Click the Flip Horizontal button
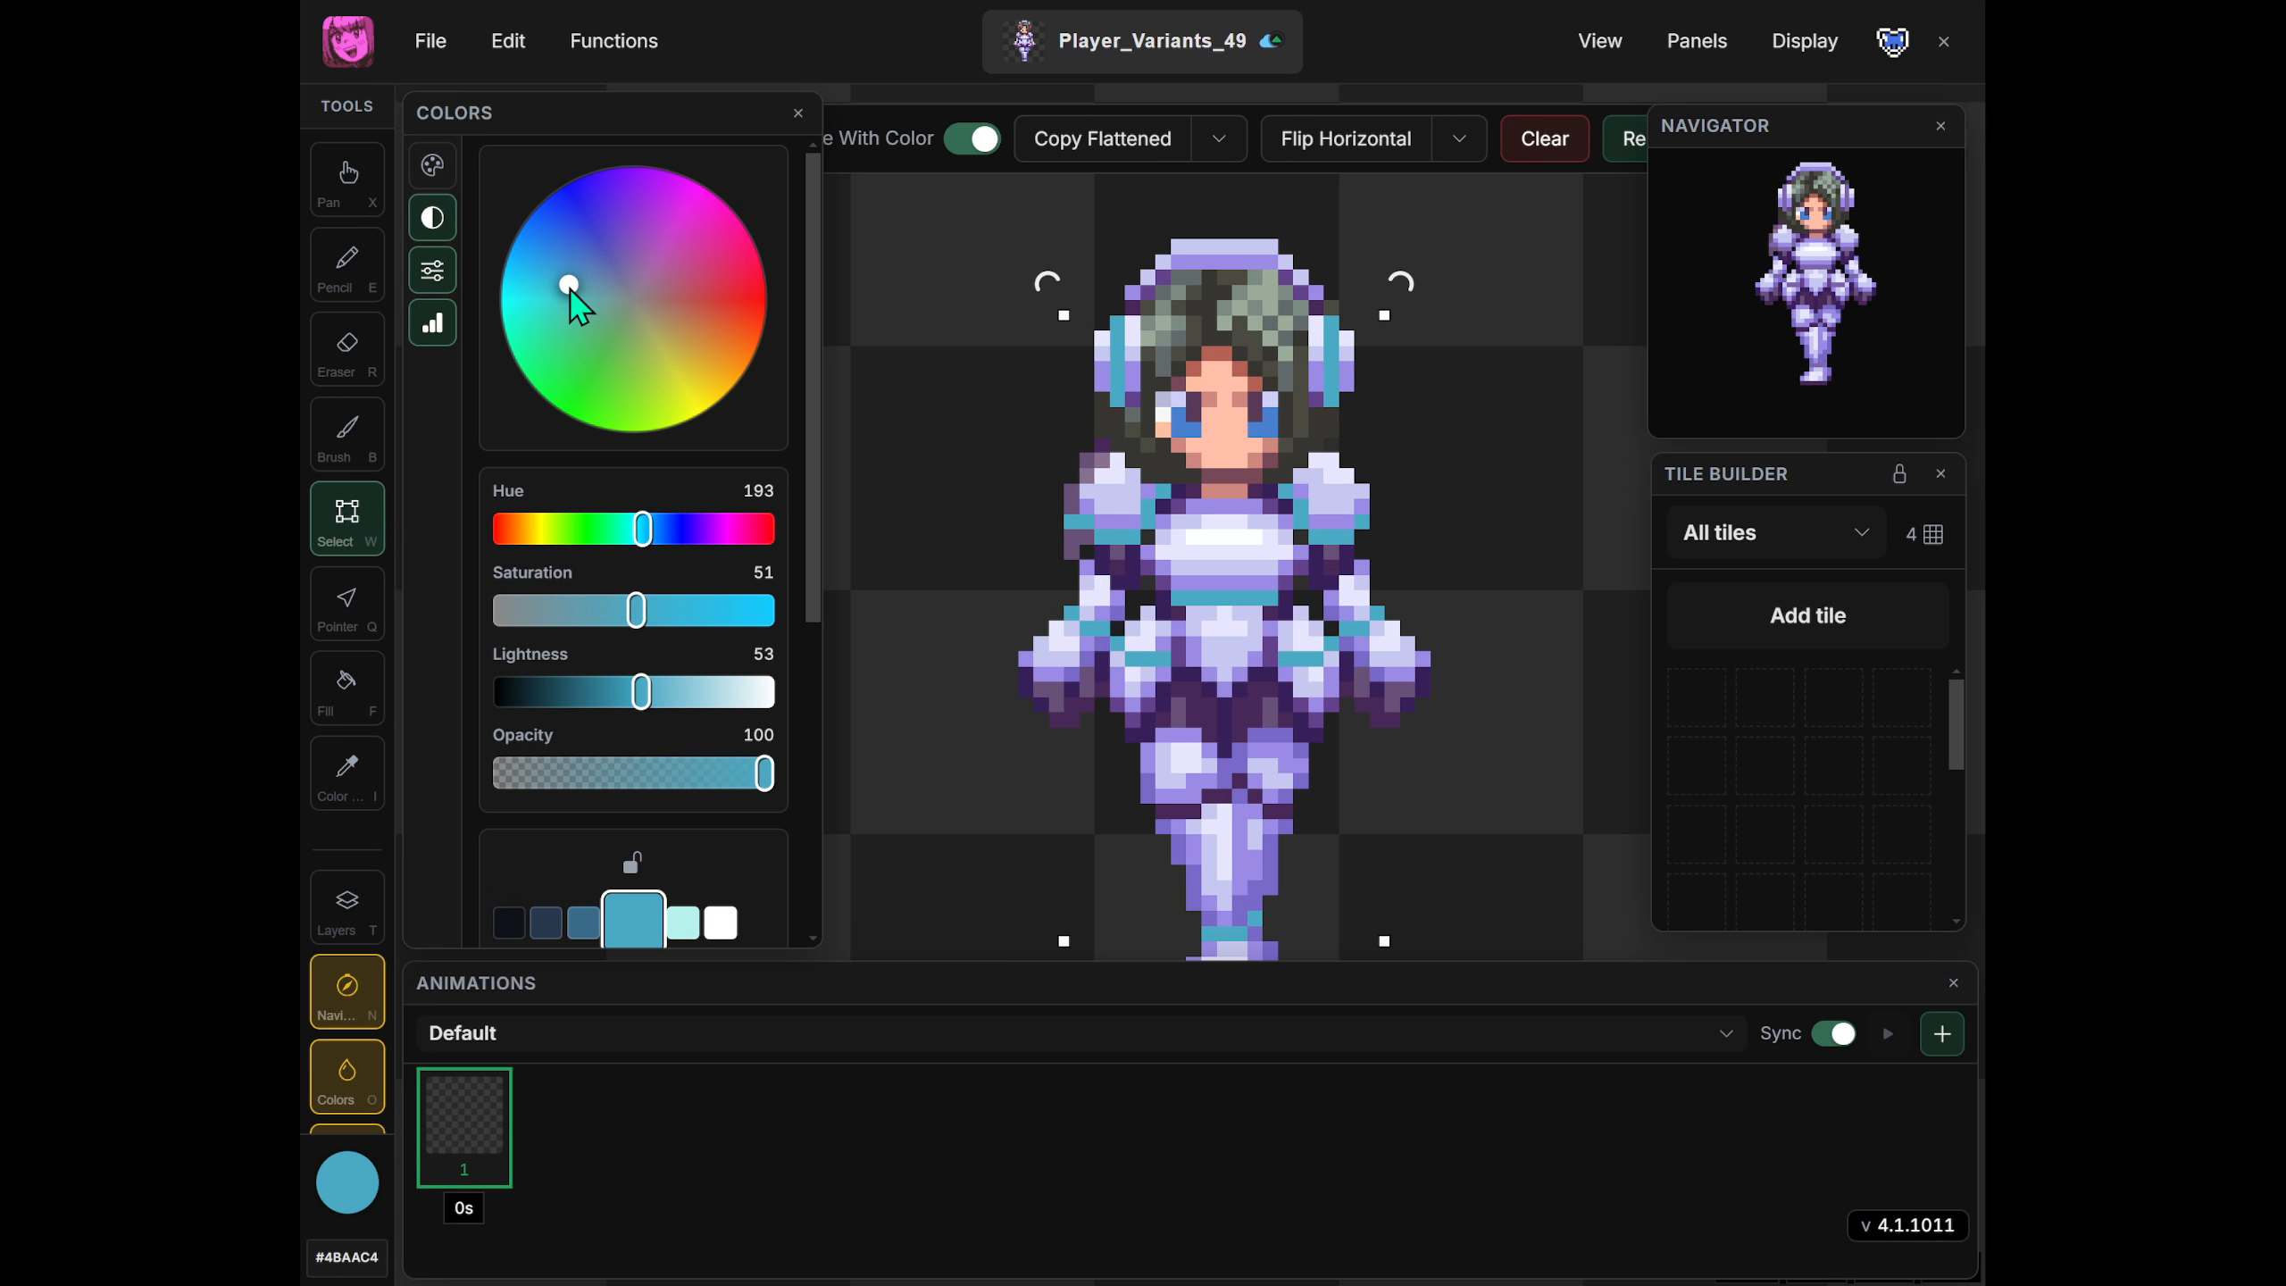Screen dimensions: 2286x1286 [x=1346, y=138]
